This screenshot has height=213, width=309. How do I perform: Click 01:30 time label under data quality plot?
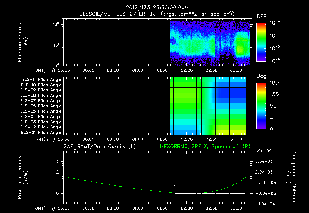tap(162, 208)
